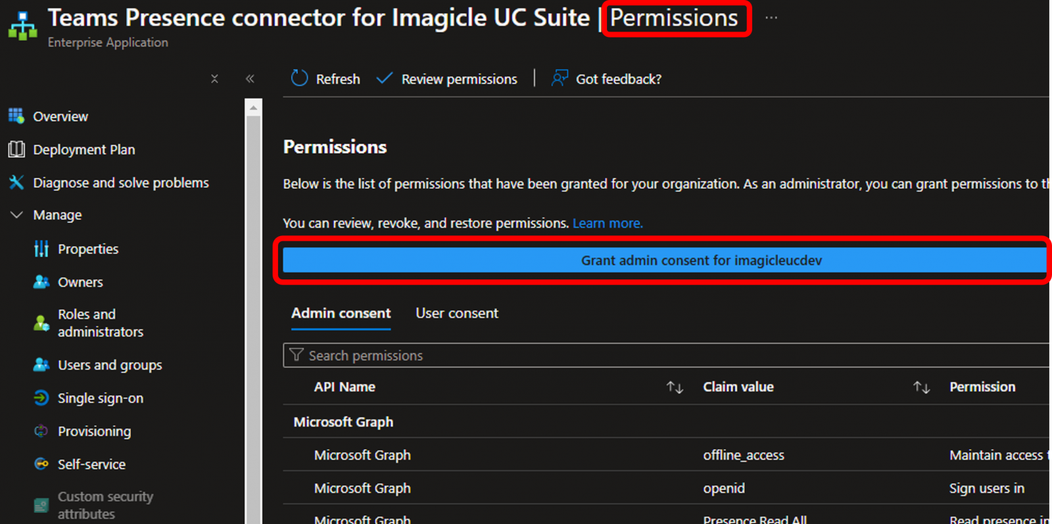Click the Got feedback person icon
The width and height of the screenshot is (1052, 524).
point(560,78)
